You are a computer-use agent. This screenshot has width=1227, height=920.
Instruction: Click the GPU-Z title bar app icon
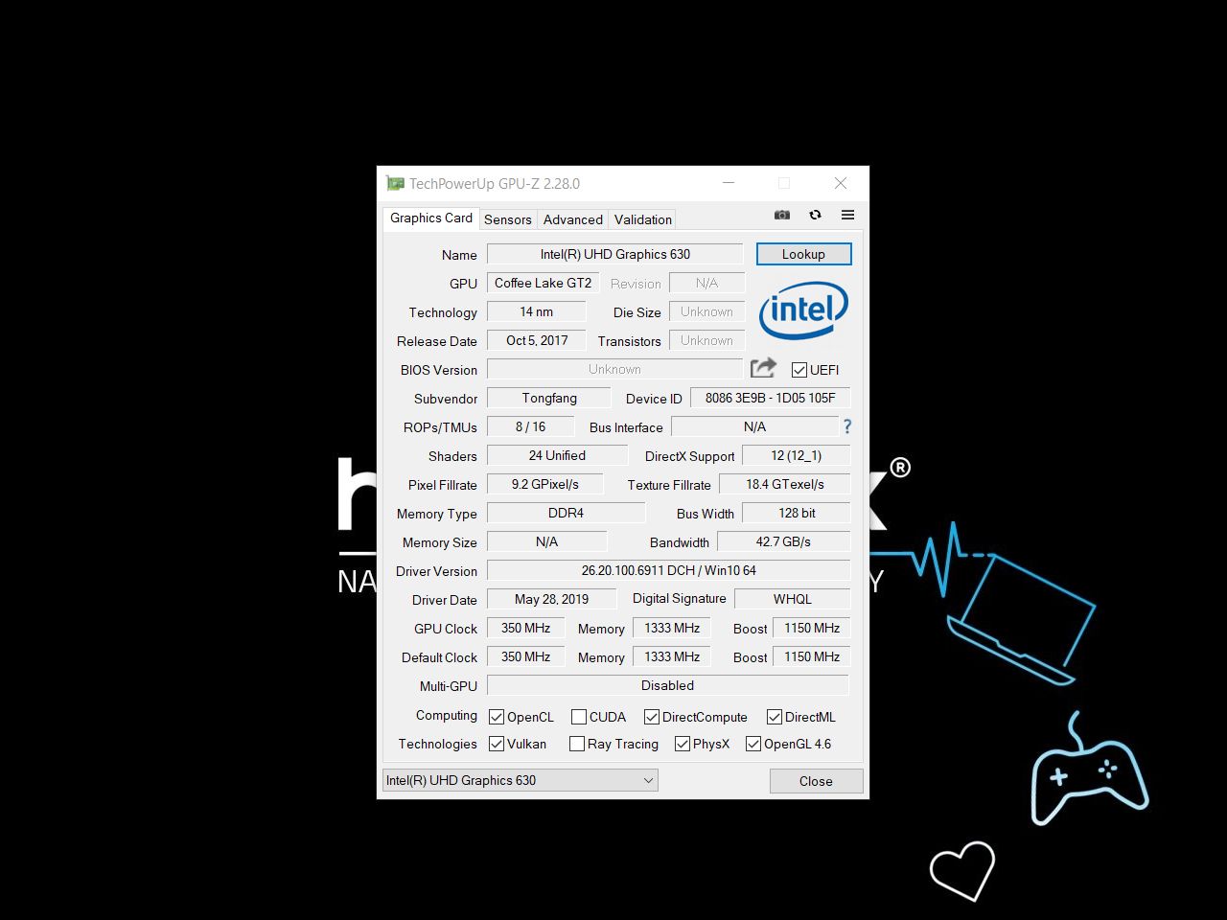395,183
